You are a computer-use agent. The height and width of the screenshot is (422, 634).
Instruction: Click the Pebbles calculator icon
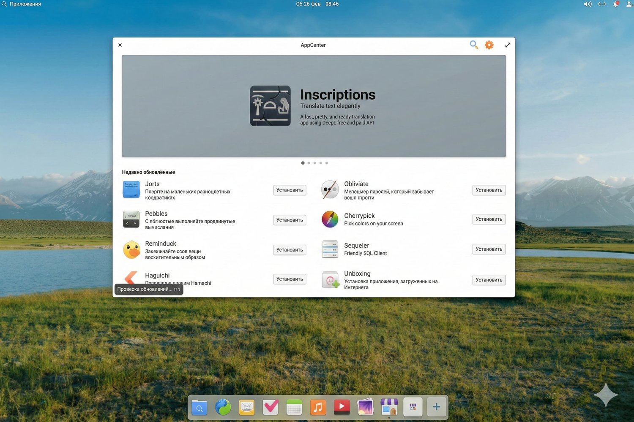click(x=131, y=219)
